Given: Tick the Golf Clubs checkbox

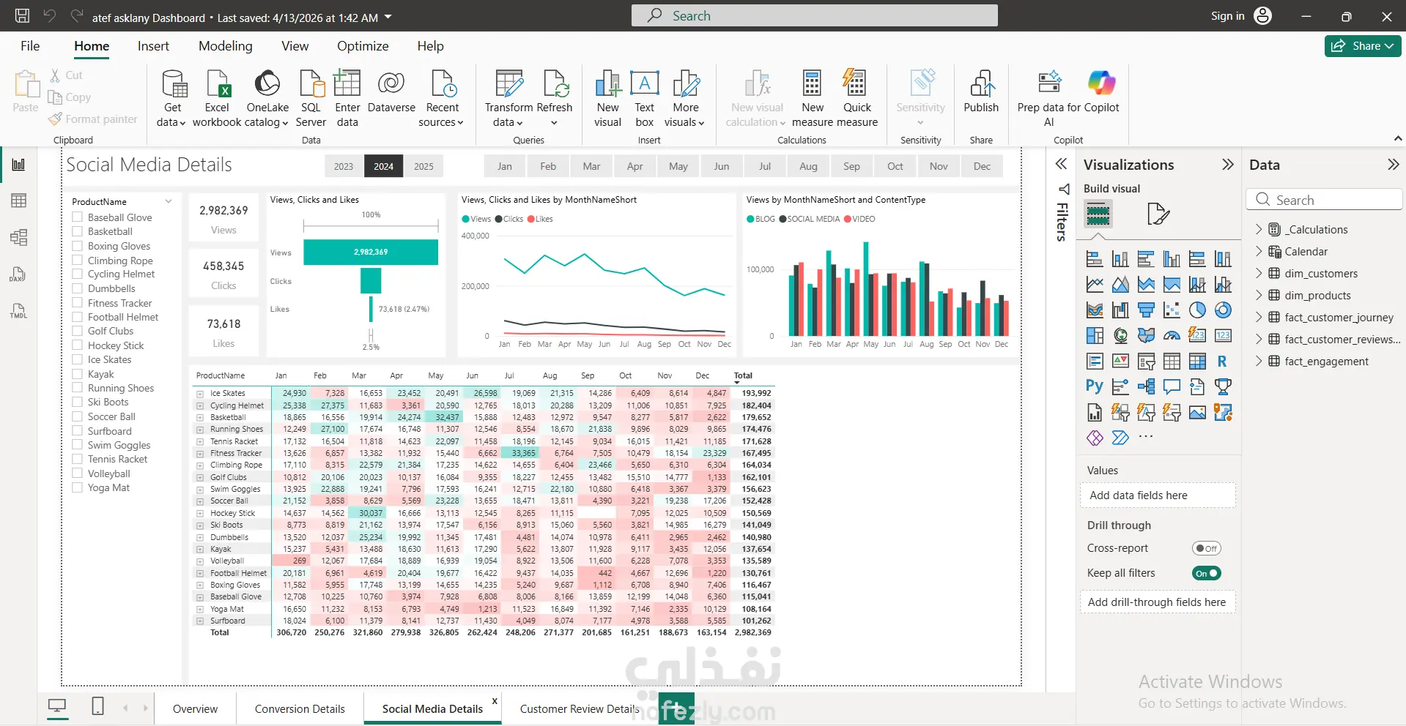Looking at the screenshot, I should [x=77, y=331].
